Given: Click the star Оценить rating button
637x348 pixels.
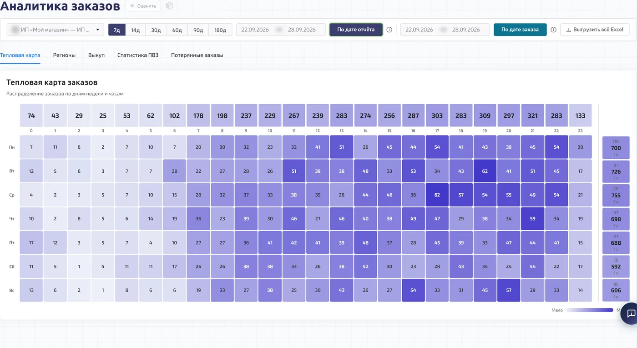Looking at the screenshot, I should (143, 6).
